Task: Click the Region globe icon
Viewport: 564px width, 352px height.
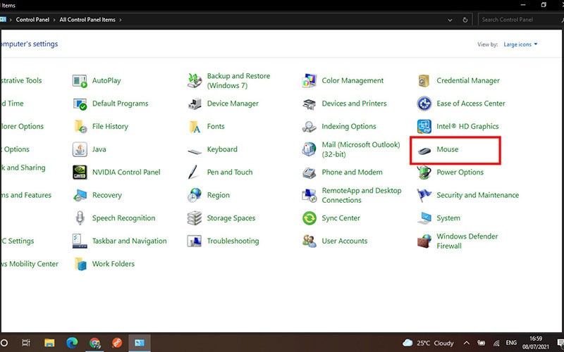Action: 195,196
